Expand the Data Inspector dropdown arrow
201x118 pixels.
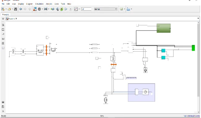[x=79, y=9]
